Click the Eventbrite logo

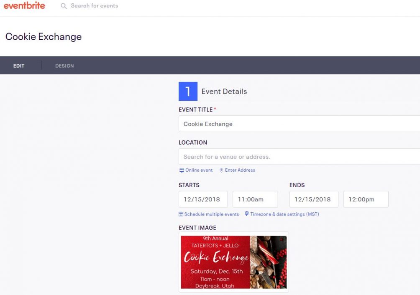tap(24, 5)
